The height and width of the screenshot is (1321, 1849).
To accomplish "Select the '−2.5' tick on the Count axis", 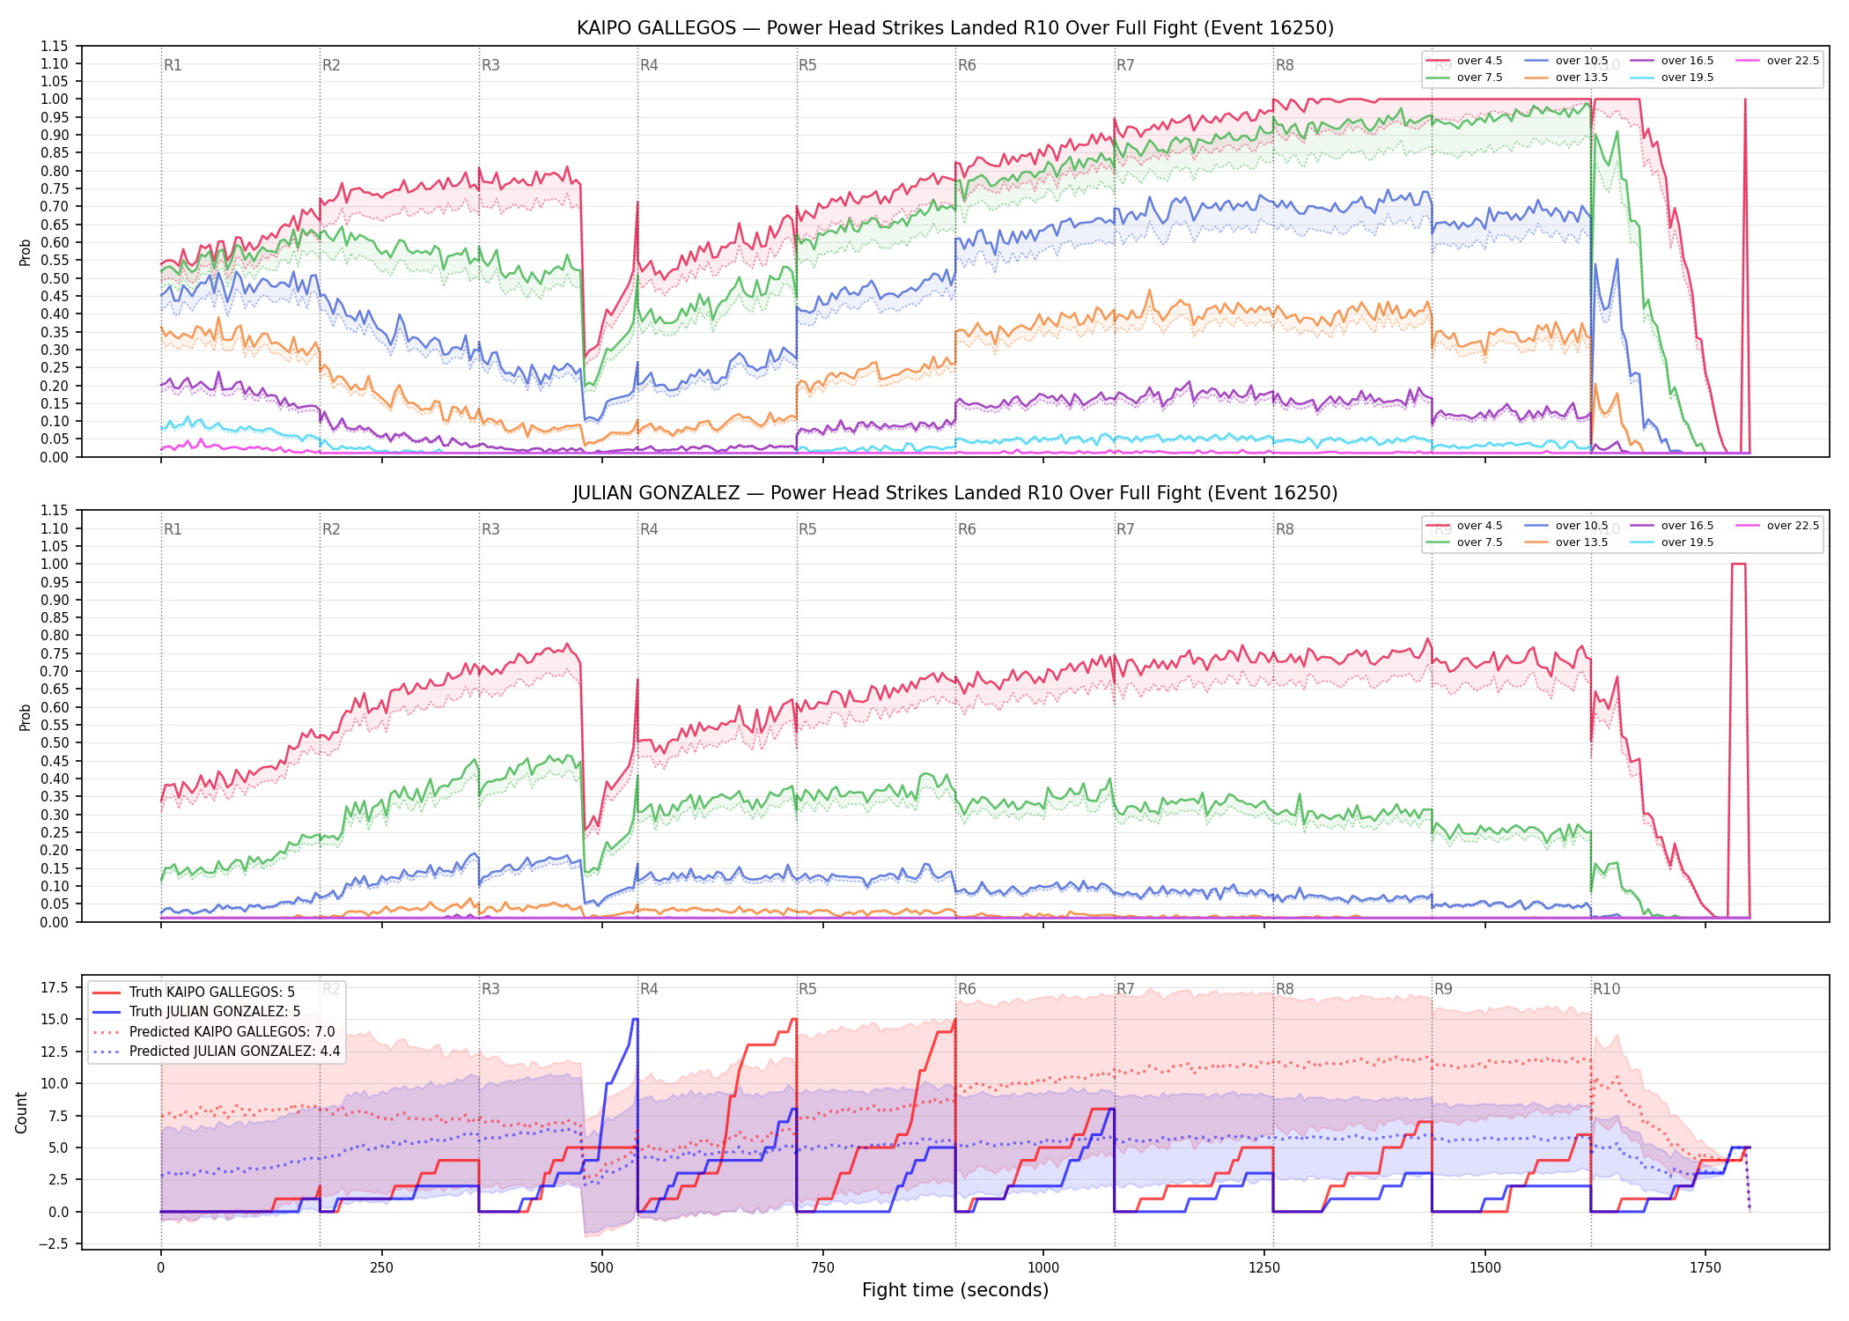I will pyautogui.click(x=51, y=1244).
